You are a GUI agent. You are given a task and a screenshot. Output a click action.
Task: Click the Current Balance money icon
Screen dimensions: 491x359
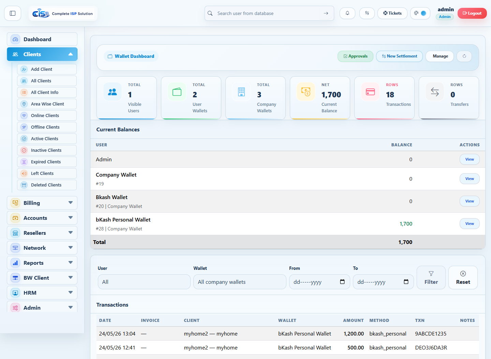pos(306,92)
